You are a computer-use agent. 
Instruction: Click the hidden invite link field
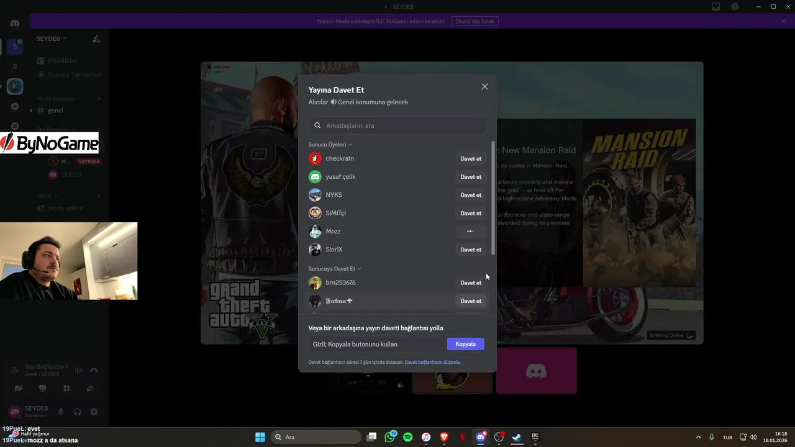(x=378, y=344)
